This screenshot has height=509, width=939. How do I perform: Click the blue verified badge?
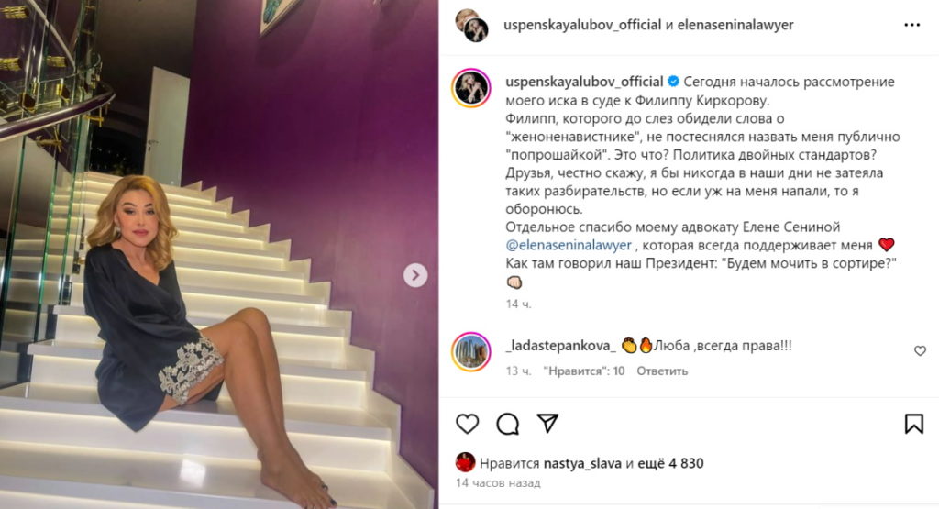click(673, 82)
